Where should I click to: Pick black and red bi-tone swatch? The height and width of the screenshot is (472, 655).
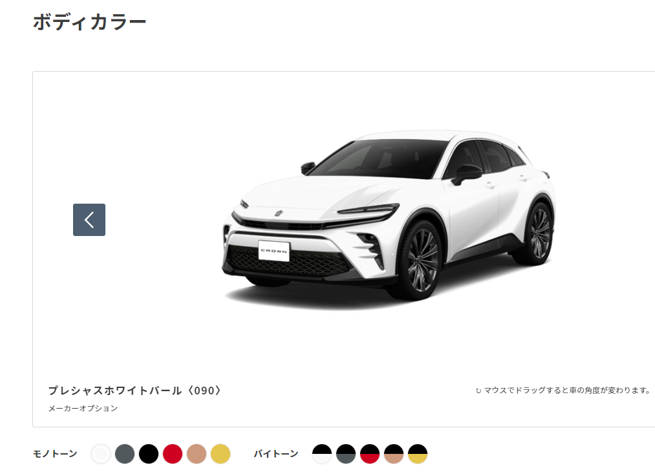370,454
